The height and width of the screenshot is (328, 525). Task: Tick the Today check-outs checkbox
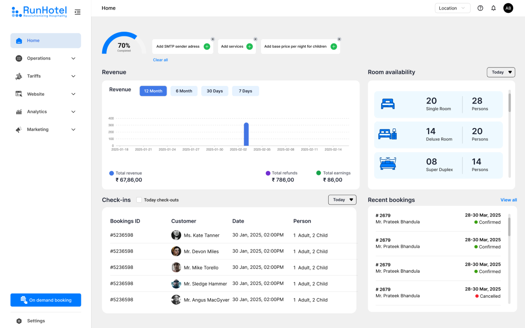point(139,200)
